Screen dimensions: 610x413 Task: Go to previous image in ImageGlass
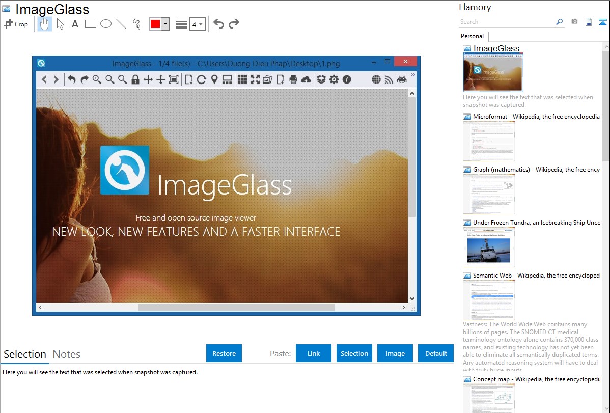click(x=44, y=80)
